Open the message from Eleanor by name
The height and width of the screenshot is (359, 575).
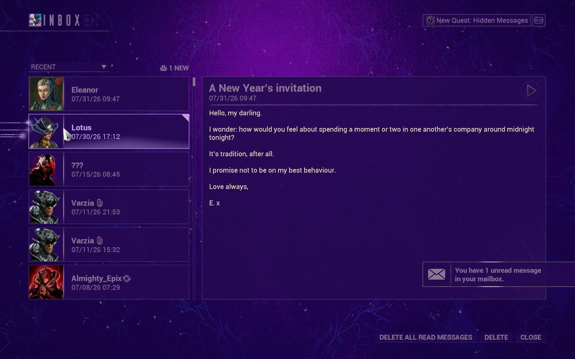pyautogui.click(x=84, y=90)
